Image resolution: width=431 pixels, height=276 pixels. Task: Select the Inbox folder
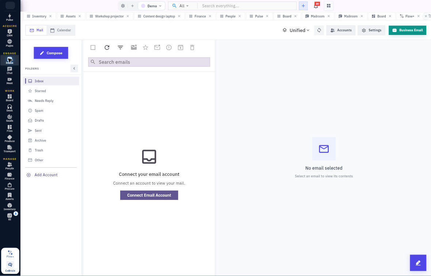(51, 81)
